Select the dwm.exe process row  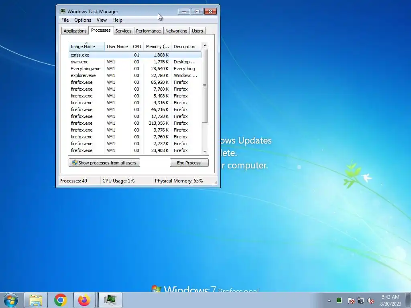135,62
